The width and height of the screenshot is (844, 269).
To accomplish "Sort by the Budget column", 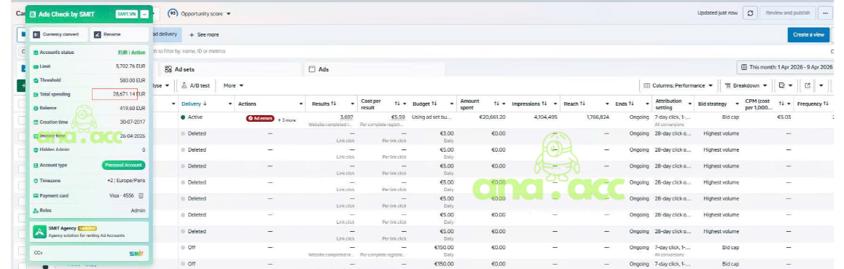I will tap(425, 104).
